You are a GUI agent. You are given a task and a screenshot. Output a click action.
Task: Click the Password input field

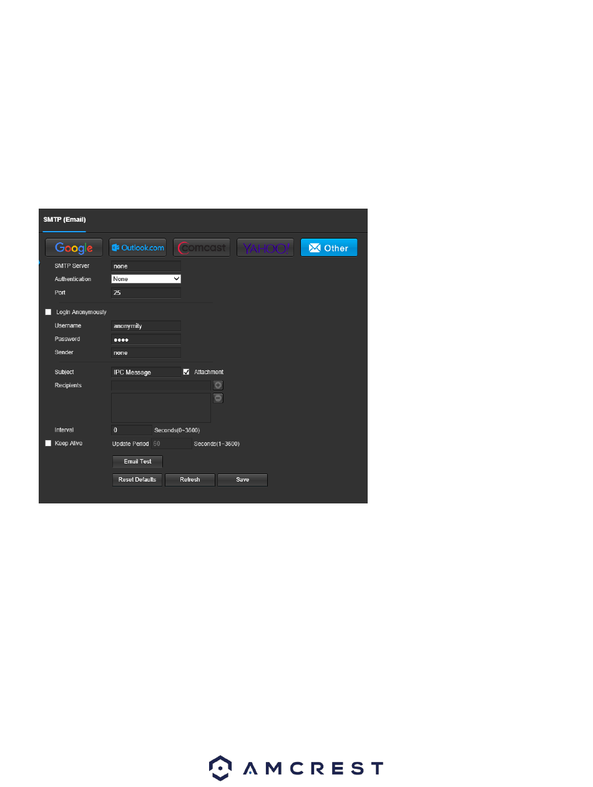(x=146, y=339)
